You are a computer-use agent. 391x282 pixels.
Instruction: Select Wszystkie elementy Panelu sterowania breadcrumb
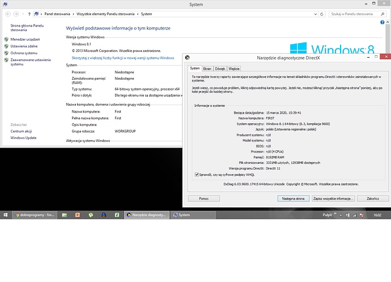[105, 14]
